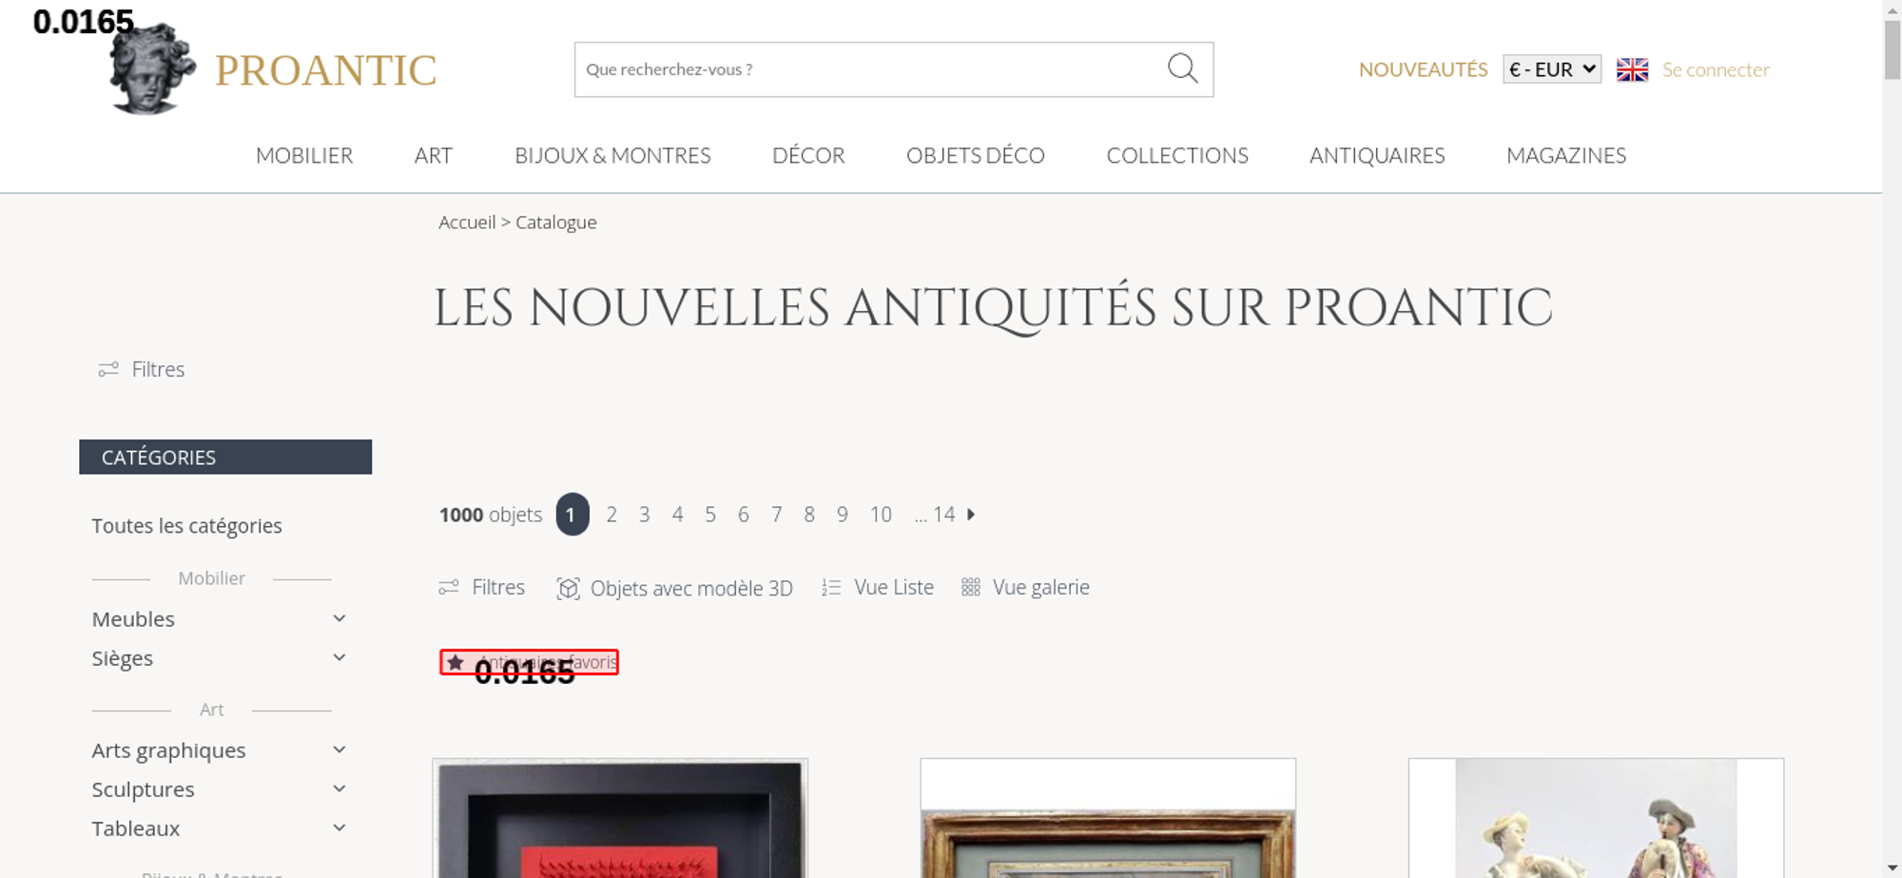Switch to Vue galerie layout
This screenshot has width=1902, height=878.
pos(1025,587)
